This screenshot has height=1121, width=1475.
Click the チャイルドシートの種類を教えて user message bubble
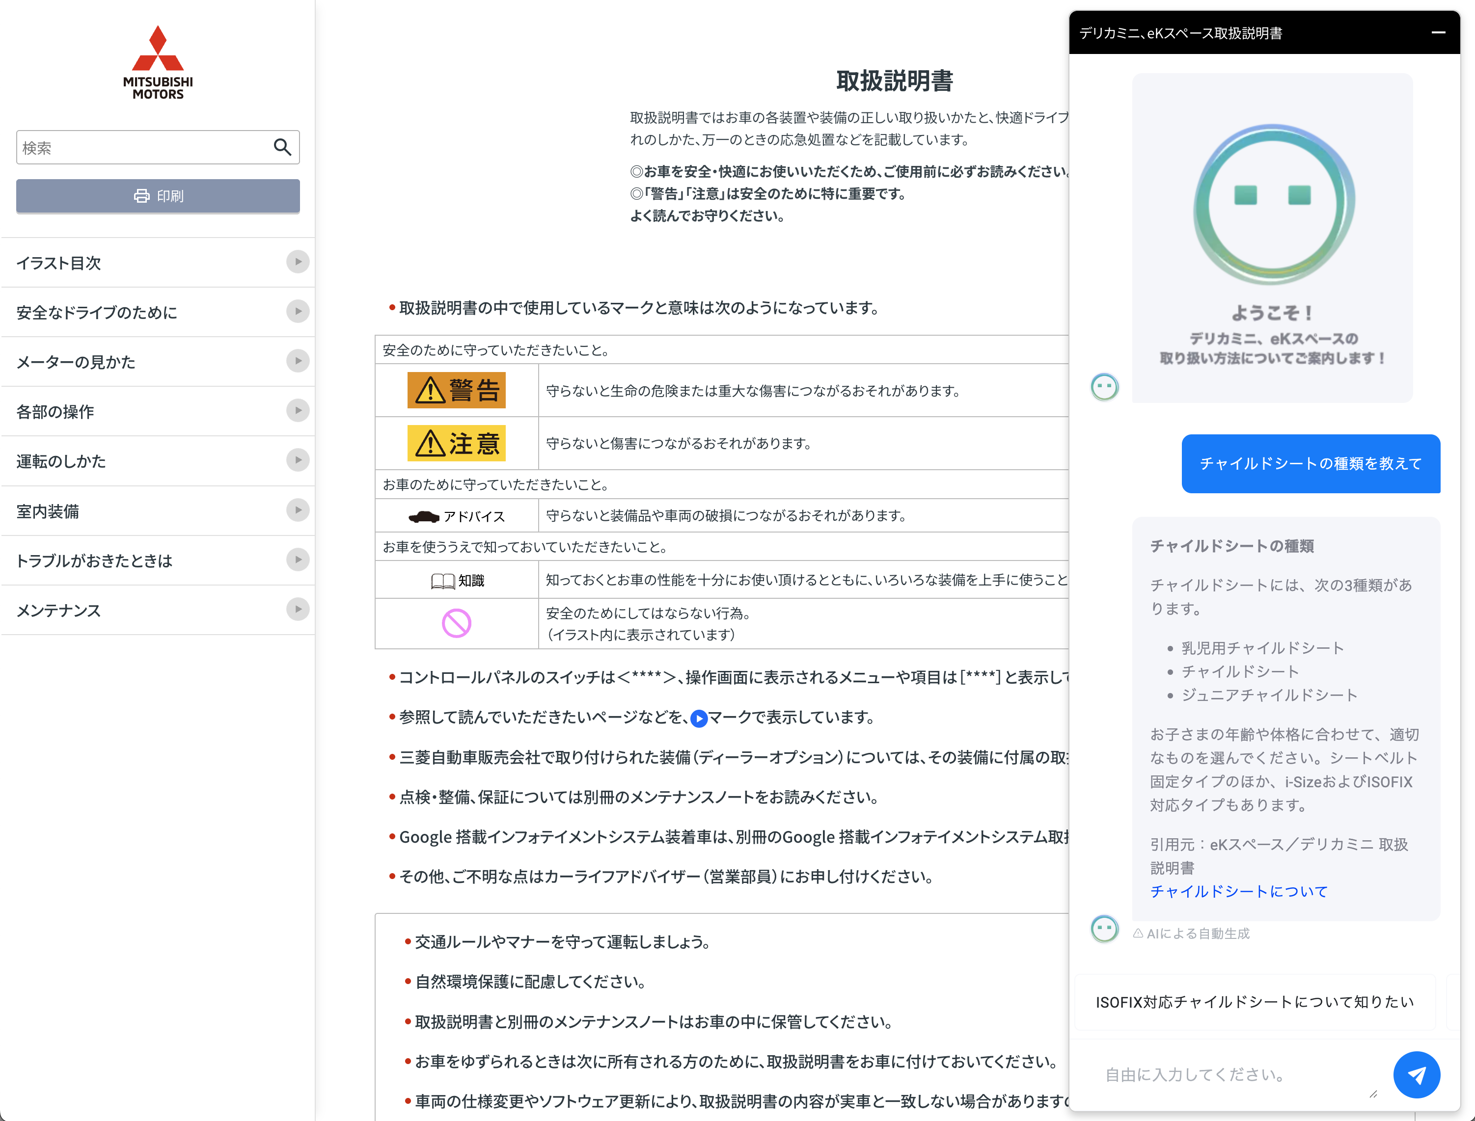click(x=1311, y=464)
